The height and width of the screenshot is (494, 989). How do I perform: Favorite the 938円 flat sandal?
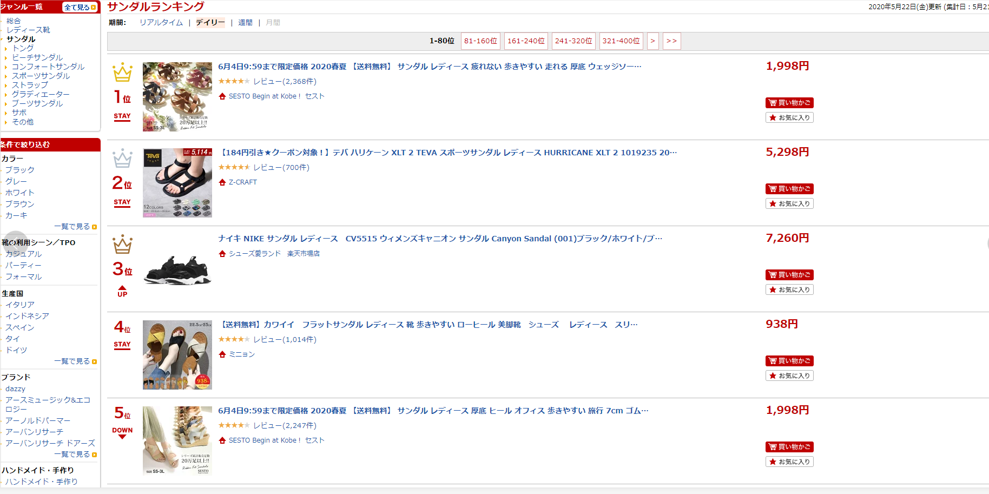pyautogui.click(x=789, y=376)
